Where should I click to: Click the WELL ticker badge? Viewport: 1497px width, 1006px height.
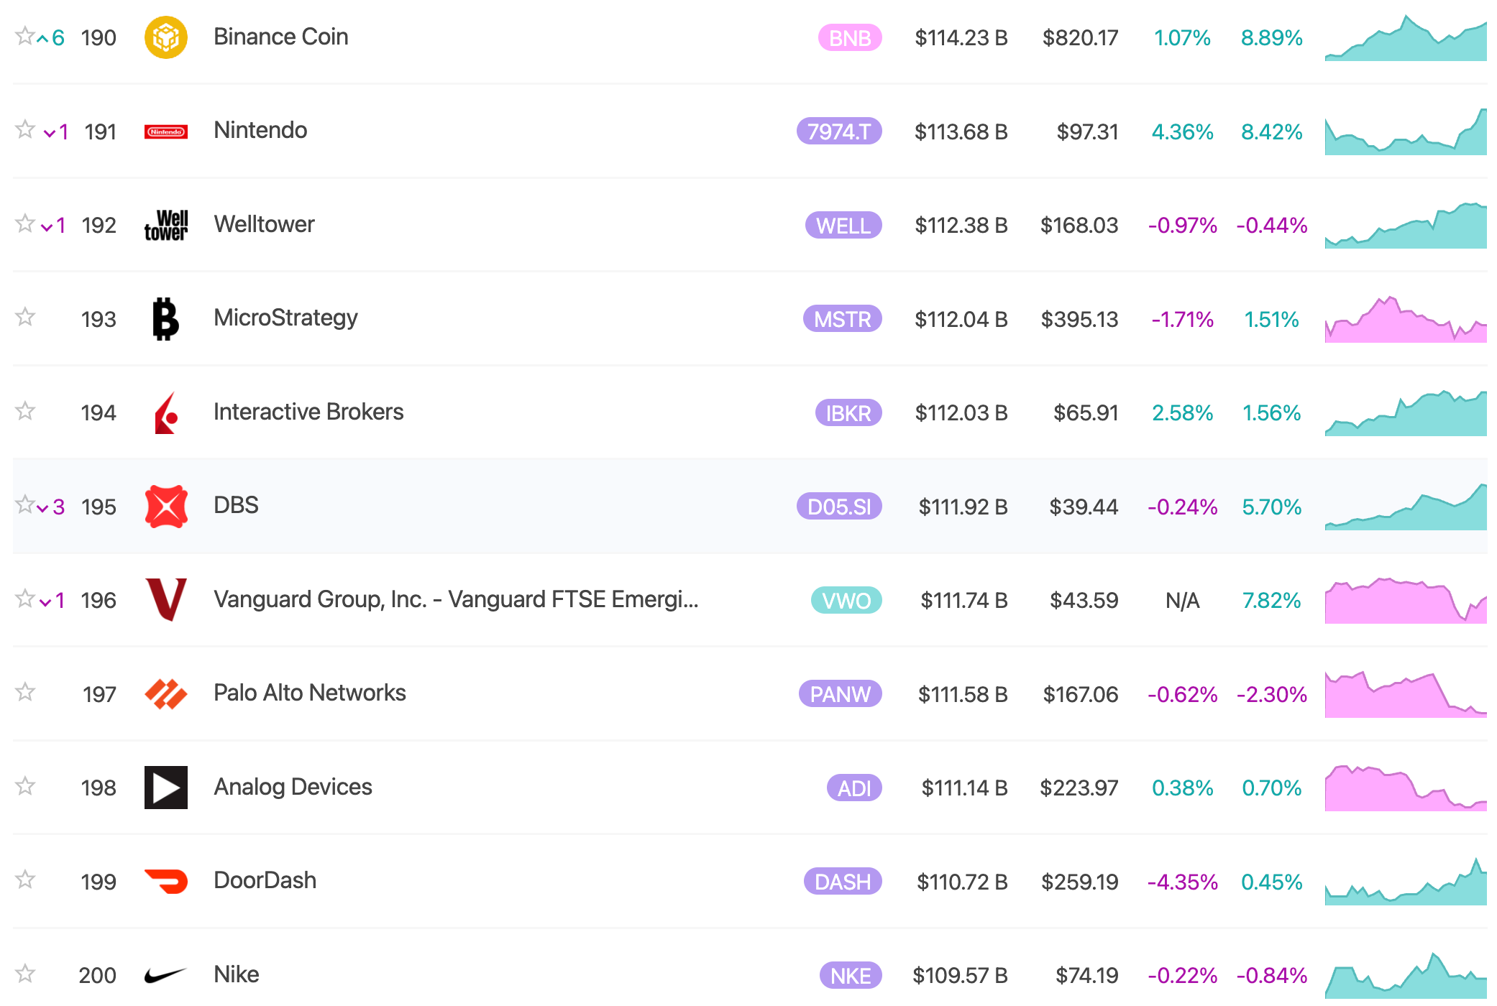click(x=843, y=226)
